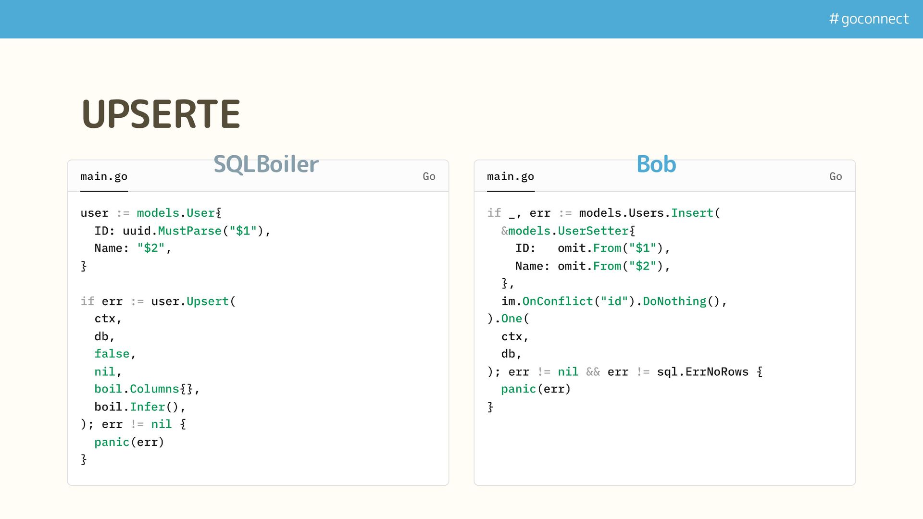923x519 pixels.
Task: Click the Go language label on left panel
Action: tap(429, 176)
